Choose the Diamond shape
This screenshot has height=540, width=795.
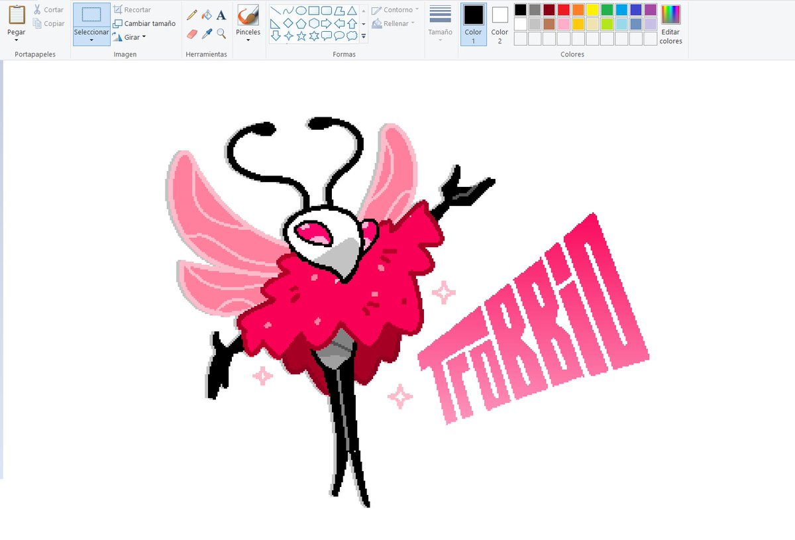pos(288,23)
